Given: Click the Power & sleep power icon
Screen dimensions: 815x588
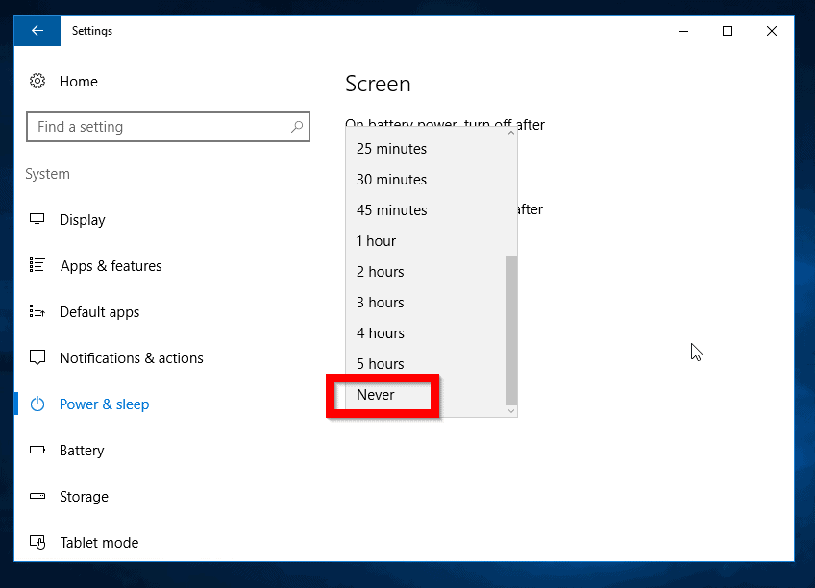Looking at the screenshot, I should pos(37,404).
